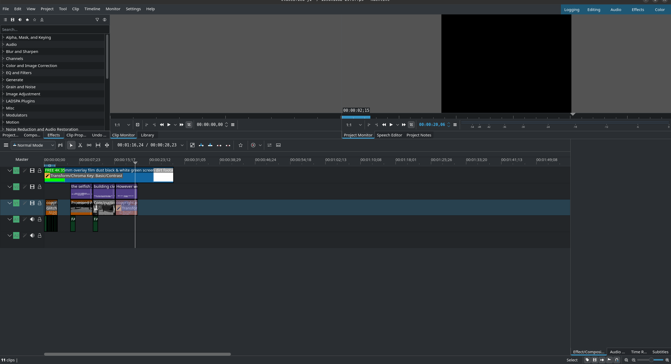Open the Normal Mode dropdown
Screen dimensions: 671x364
point(33,145)
